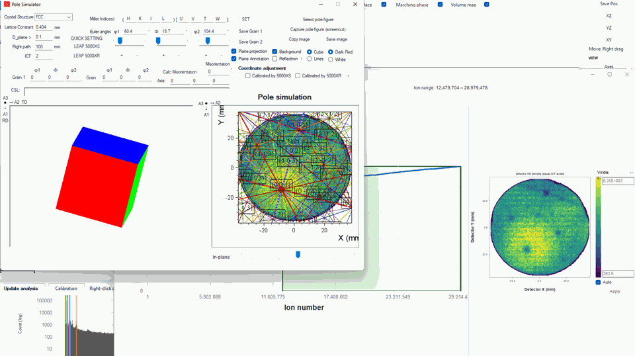635x356 pixels.
Task: Set view to YZ in background window
Action: click(609, 28)
